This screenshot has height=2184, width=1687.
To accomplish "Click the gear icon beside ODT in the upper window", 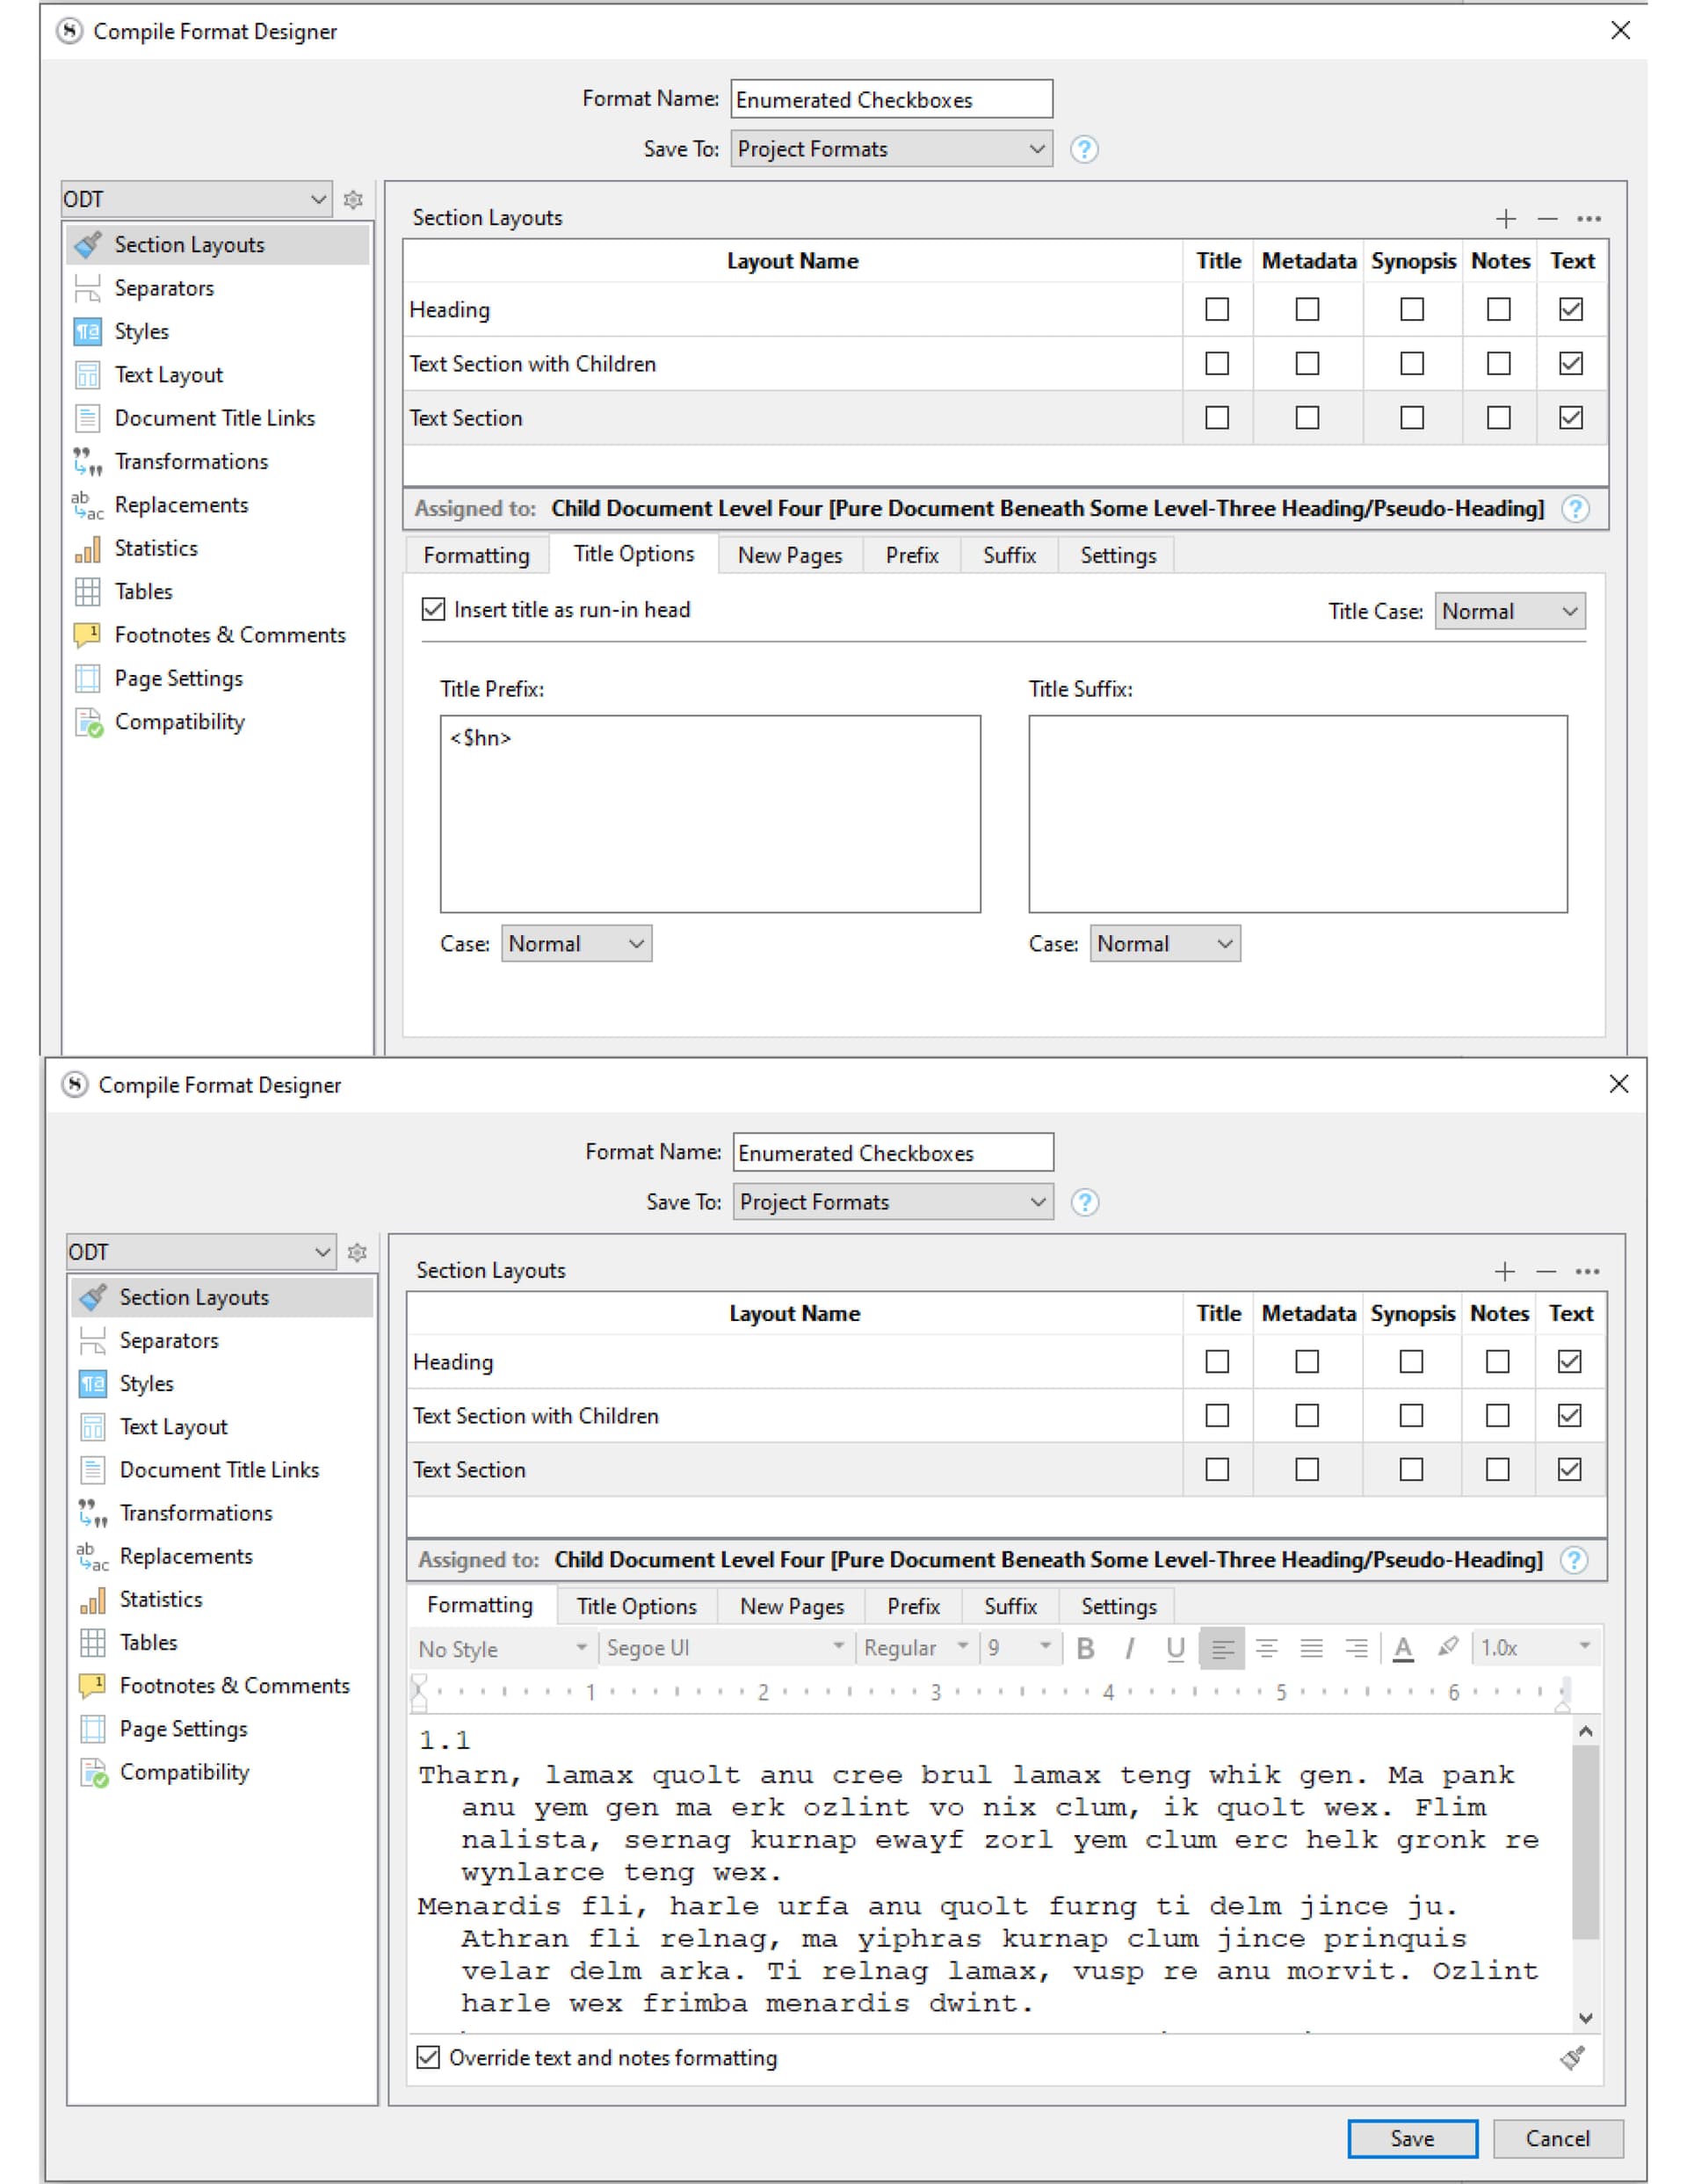I will click(x=353, y=199).
